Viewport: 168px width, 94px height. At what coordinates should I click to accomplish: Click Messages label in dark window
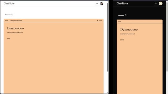(x=121, y=15)
